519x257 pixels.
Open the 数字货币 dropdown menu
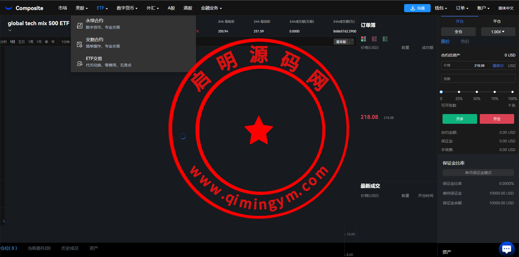click(127, 8)
